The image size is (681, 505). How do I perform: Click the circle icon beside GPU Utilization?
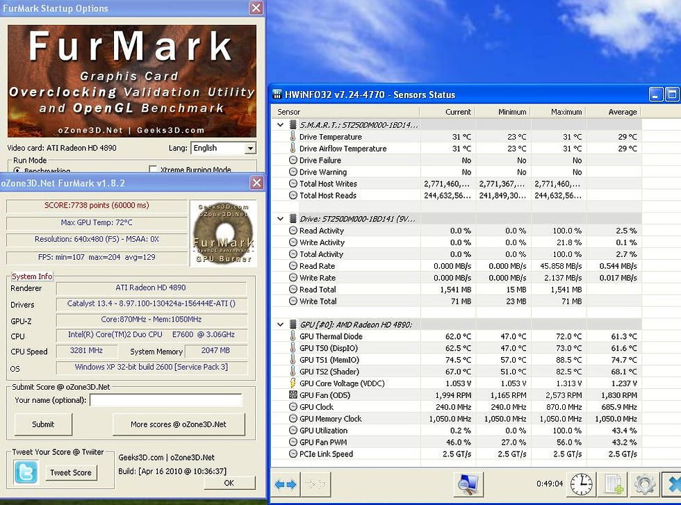[293, 430]
